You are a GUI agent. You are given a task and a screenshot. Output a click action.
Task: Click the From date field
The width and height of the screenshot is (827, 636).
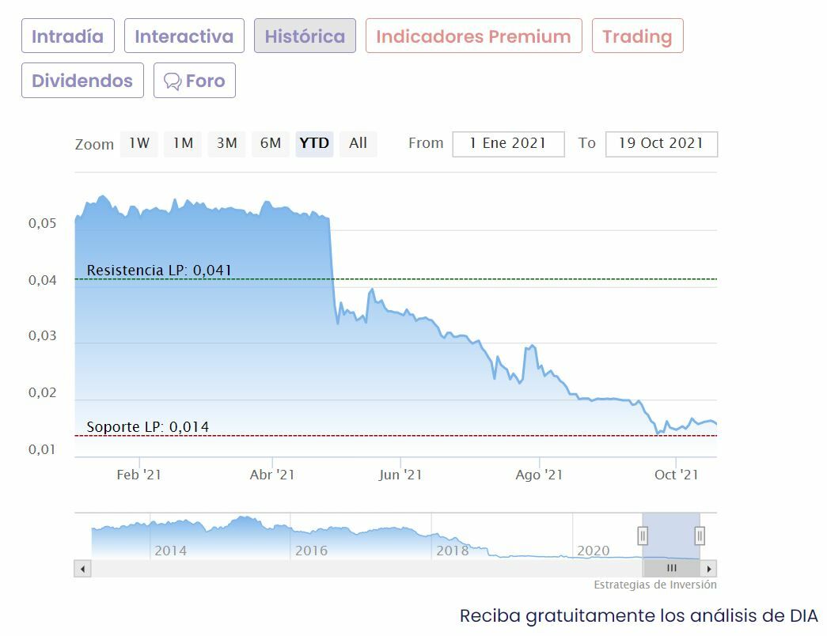[508, 144]
